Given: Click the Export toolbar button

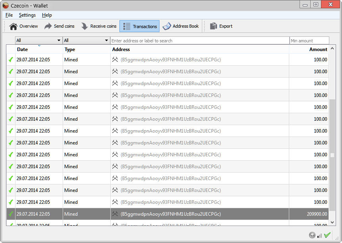Looking at the screenshot, I should pos(221,27).
